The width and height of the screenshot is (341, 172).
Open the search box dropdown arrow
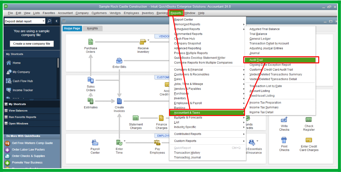[43, 21]
